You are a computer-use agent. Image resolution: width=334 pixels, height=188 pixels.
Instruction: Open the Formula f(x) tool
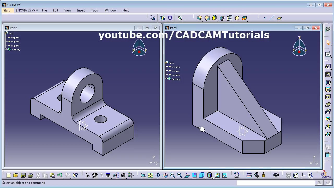coord(88,175)
